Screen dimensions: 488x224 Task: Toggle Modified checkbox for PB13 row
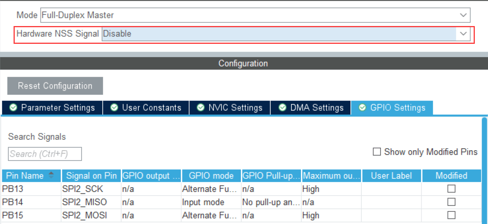point(451,189)
